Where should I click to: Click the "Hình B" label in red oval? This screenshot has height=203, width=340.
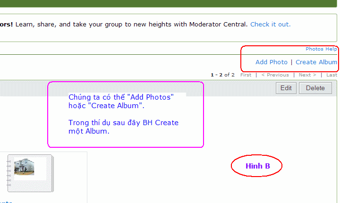pyautogui.click(x=258, y=166)
